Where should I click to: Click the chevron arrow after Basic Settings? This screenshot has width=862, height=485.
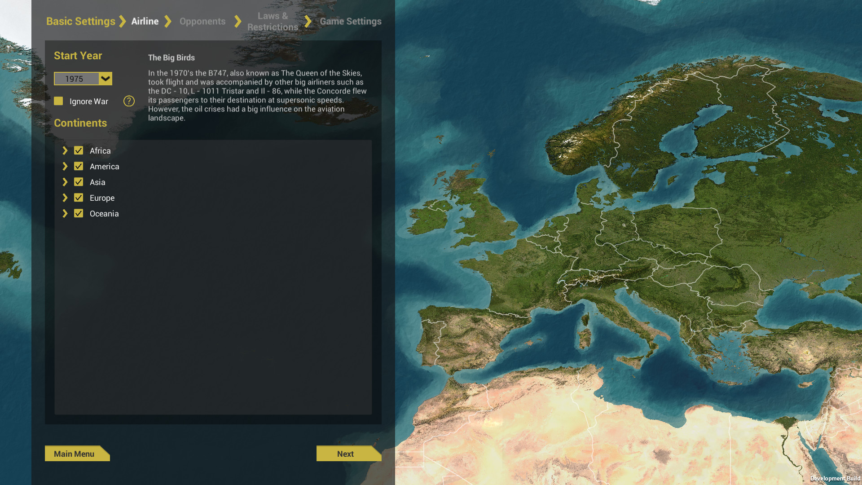(x=122, y=21)
